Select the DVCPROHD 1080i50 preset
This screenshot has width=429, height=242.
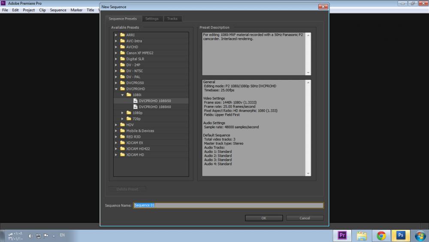[x=154, y=101]
